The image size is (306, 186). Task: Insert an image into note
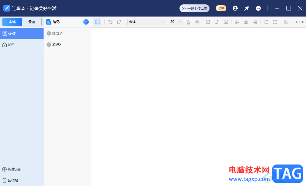[x=286, y=22]
